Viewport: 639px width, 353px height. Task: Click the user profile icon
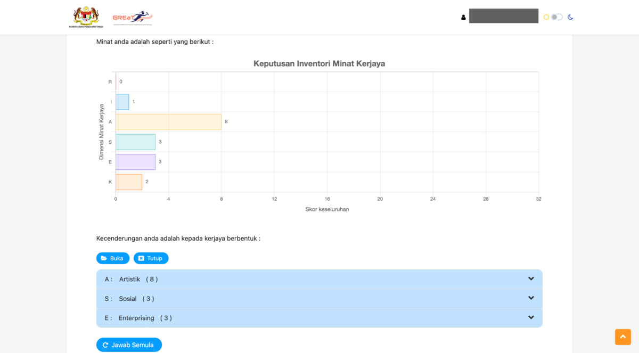(x=463, y=17)
